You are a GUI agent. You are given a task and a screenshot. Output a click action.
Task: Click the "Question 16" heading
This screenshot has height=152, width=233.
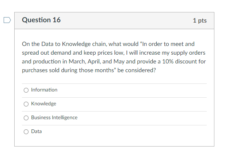tap(41, 20)
